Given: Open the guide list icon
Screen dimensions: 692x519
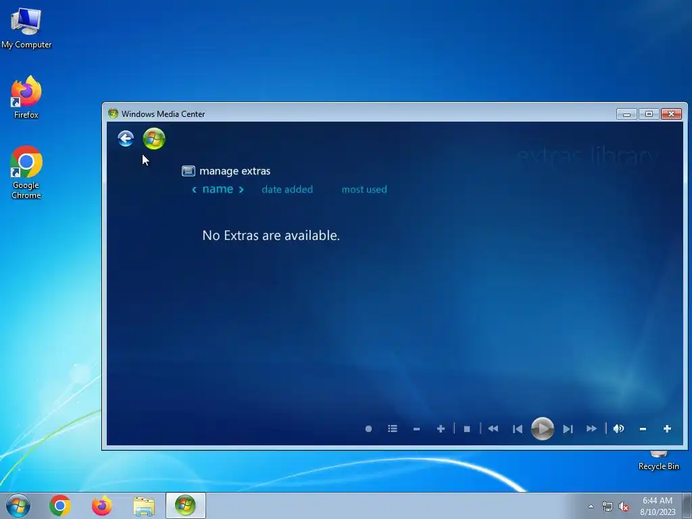Looking at the screenshot, I should pyautogui.click(x=393, y=428).
